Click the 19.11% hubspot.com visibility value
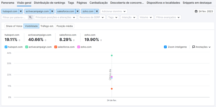 point(11,39)
